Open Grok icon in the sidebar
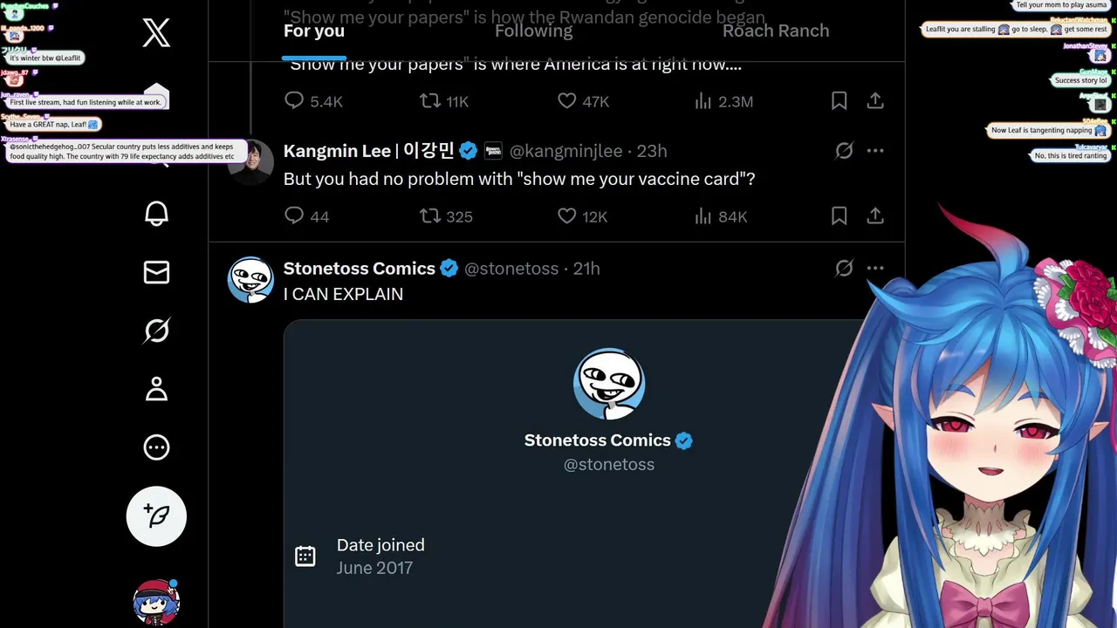The width and height of the screenshot is (1117, 628). [156, 331]
